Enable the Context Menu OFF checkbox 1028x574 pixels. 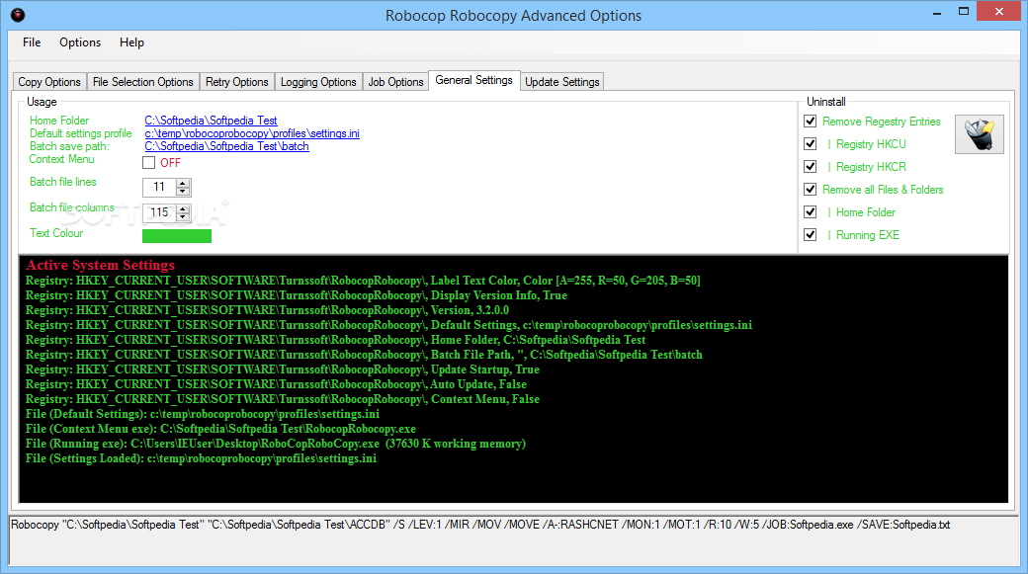point(149,163)
